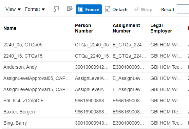Select the row for Bing, Barry
189x129 pixels.
(x=95, y=123)
